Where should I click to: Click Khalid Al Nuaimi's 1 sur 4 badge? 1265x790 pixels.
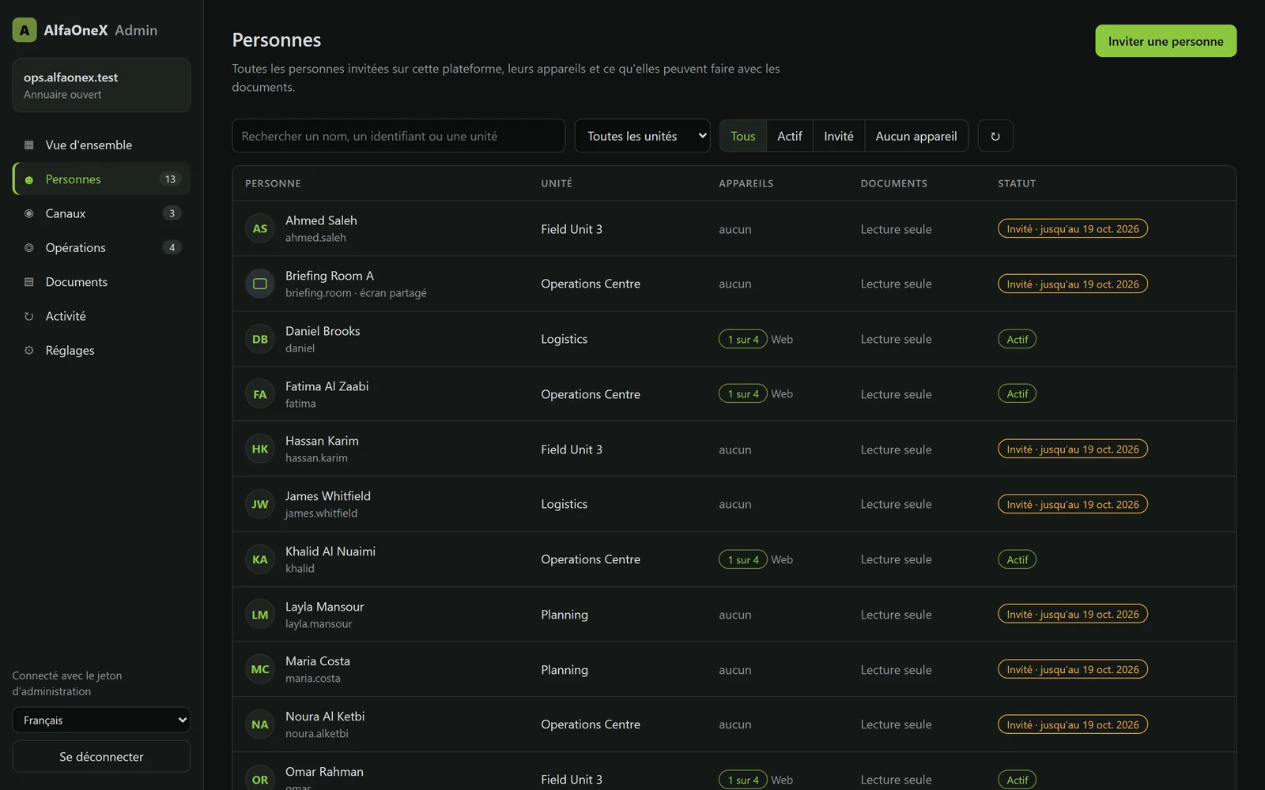pyautogui.click(x=743, y=559)
